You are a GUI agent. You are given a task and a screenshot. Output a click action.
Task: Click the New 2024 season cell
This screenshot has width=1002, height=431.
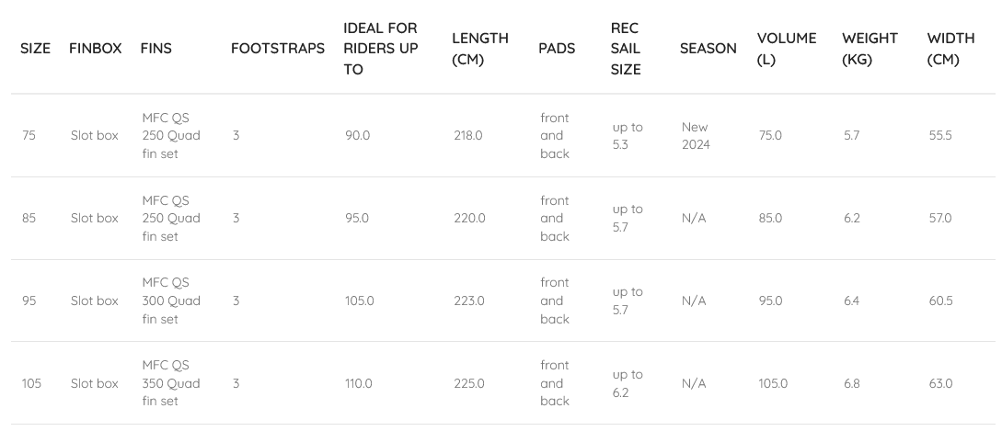tap(696, 136)
